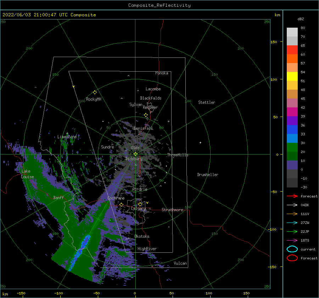Click the green 22JP arrow in legend
The height and width of the screenshot is (298, 319).
[x=292, y=231]
